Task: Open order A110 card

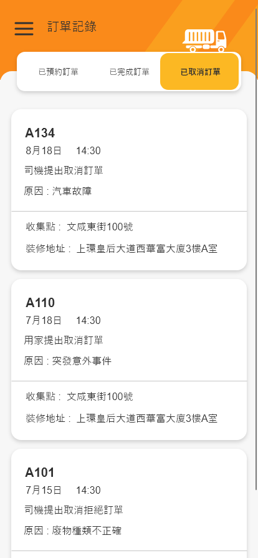Action: 129,360
